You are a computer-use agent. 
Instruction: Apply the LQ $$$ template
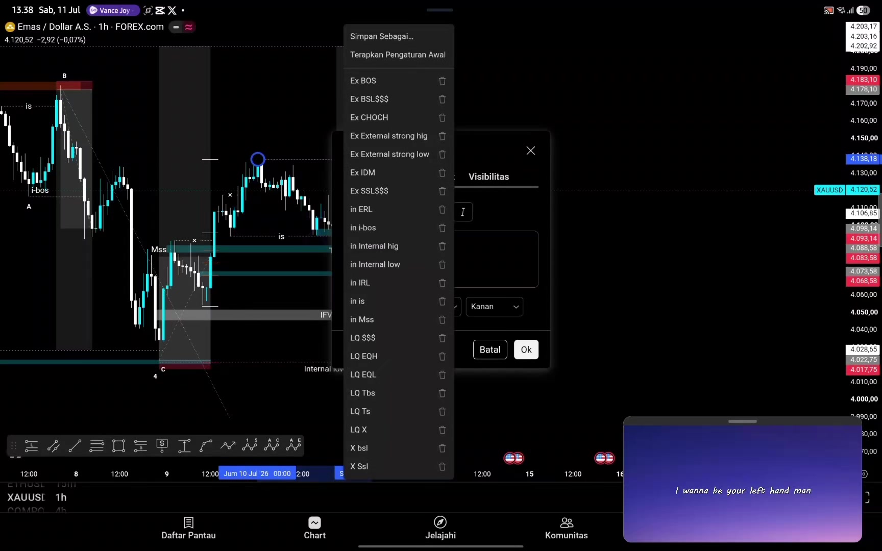pyautogui.click(x=363, y=338)
